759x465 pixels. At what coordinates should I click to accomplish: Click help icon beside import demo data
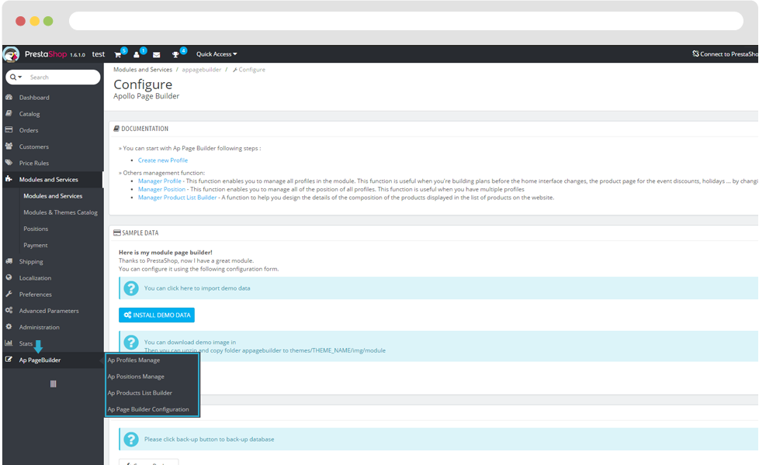130,288
